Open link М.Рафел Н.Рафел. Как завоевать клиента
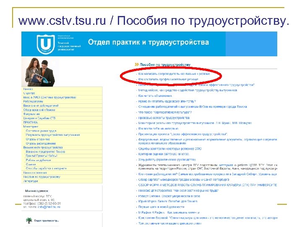 pyautogui.click(x=169, y=212)
